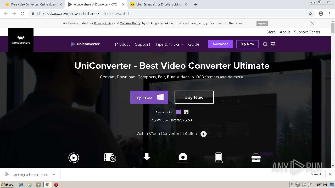
Task: Open the site search magnifier icon
Action: click(265, 44)
